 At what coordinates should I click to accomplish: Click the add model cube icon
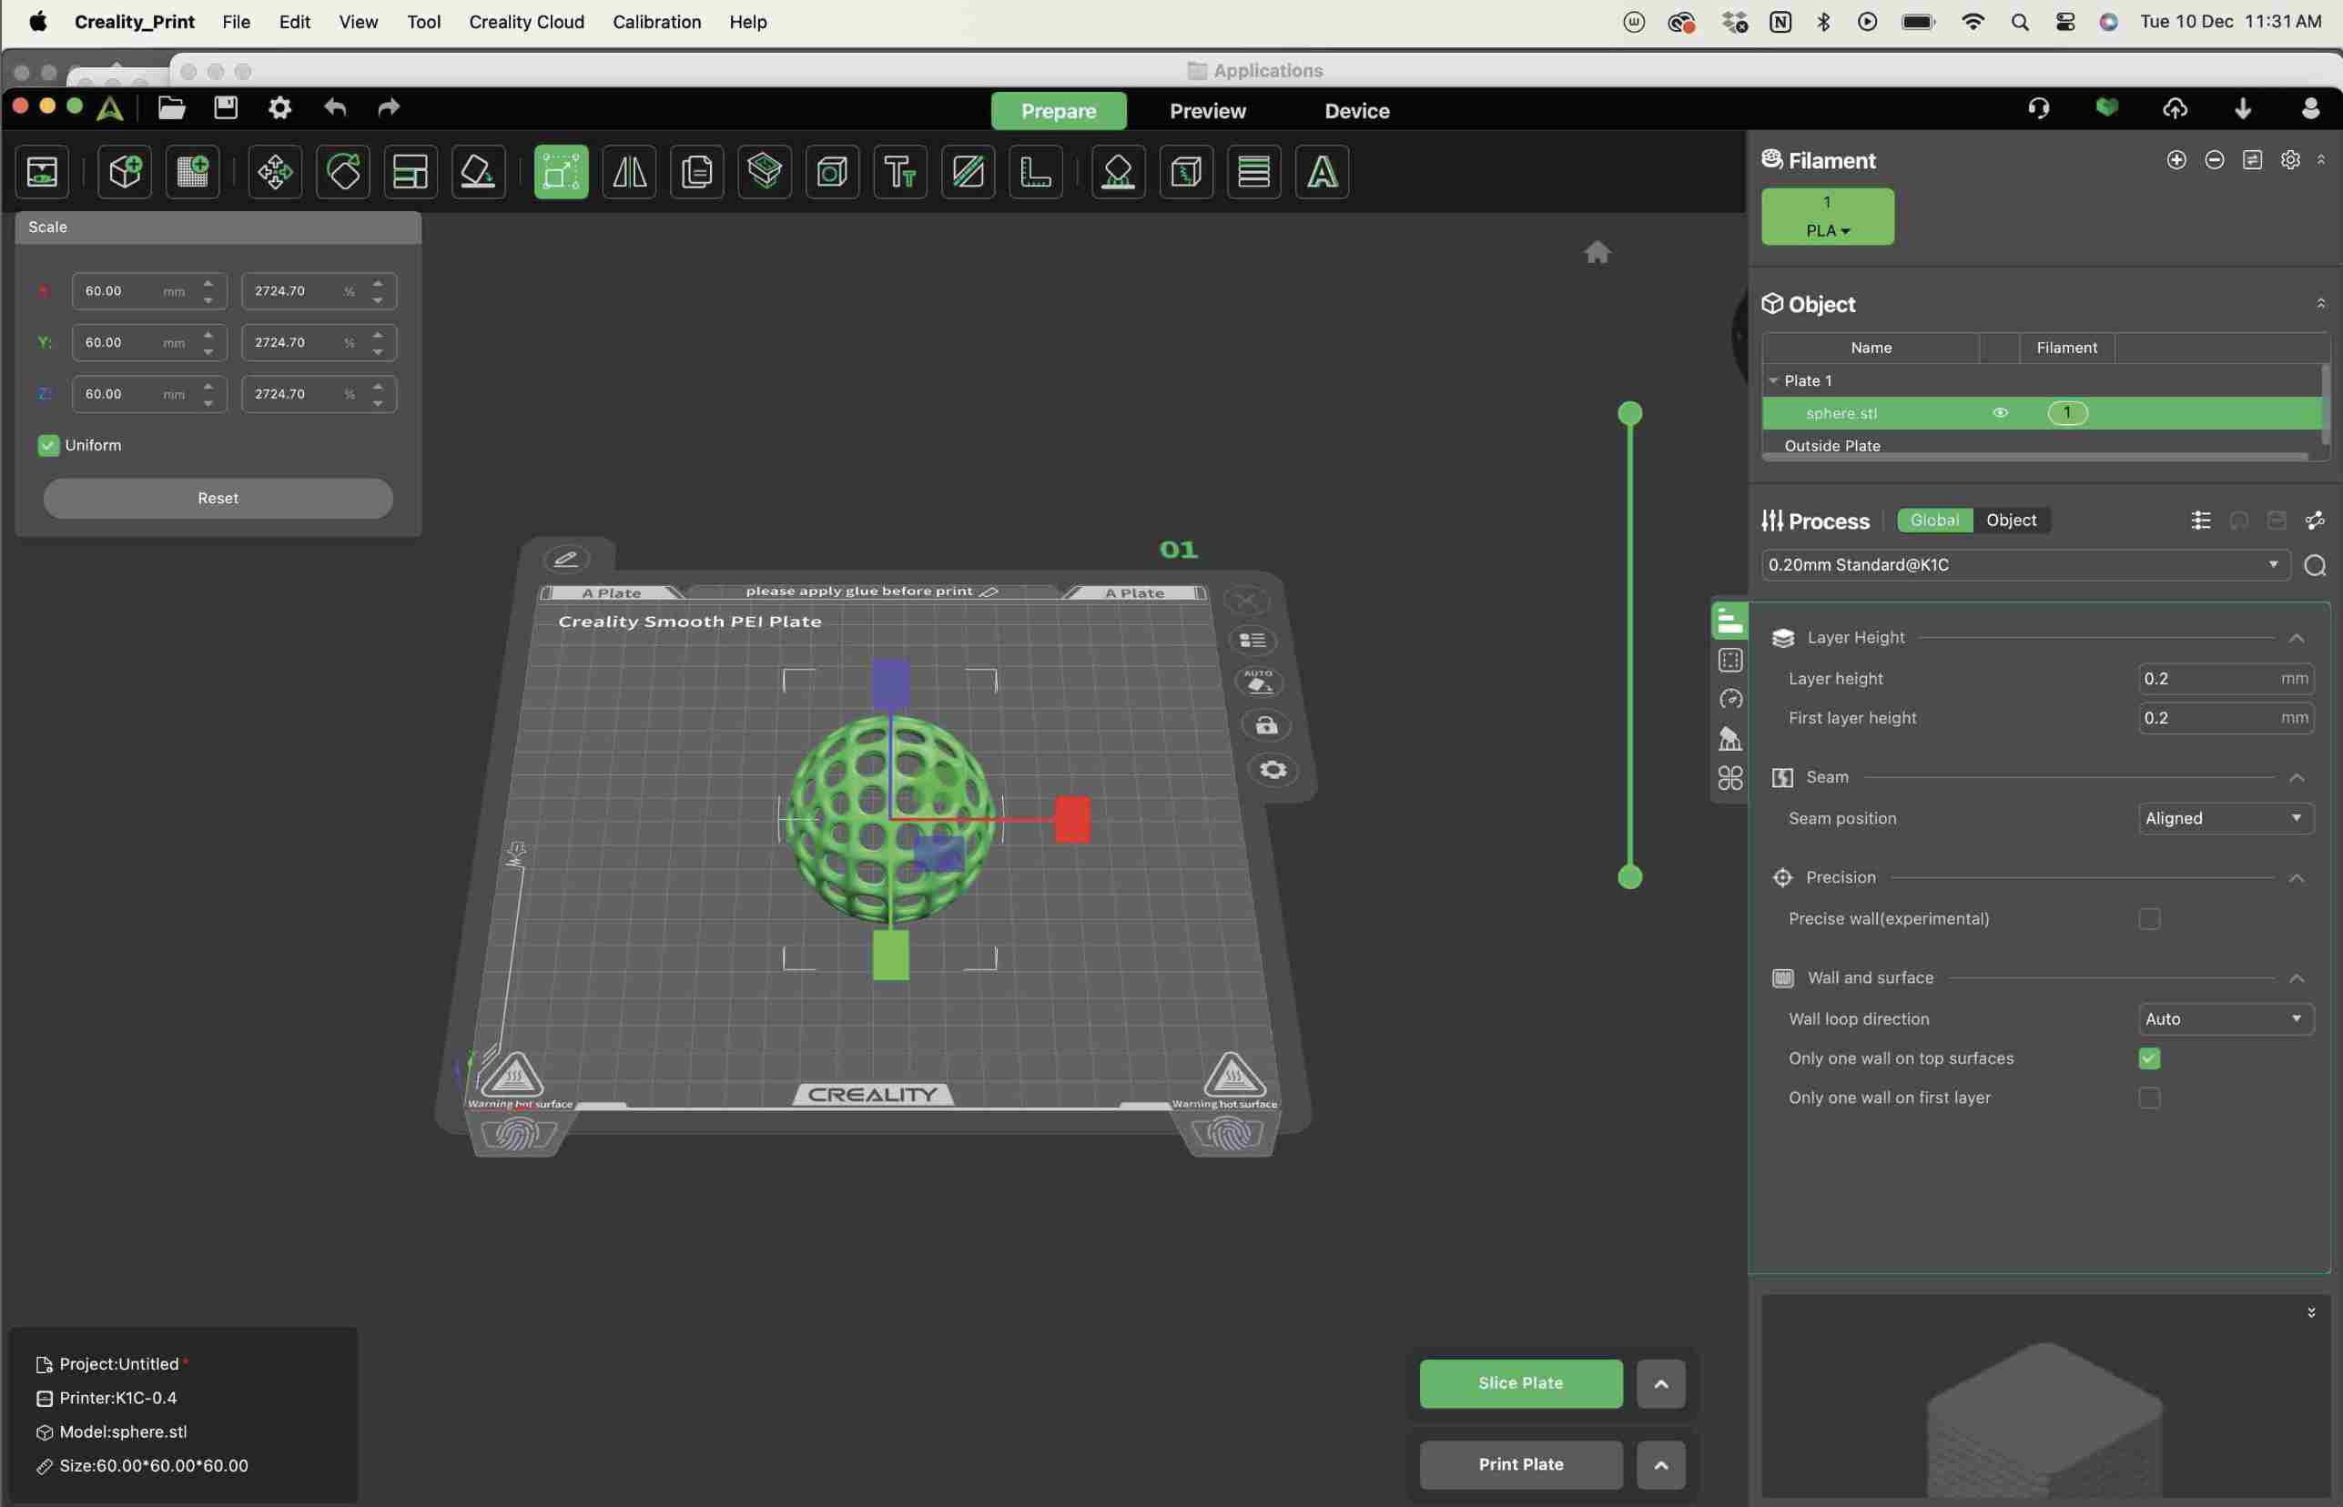126,172
